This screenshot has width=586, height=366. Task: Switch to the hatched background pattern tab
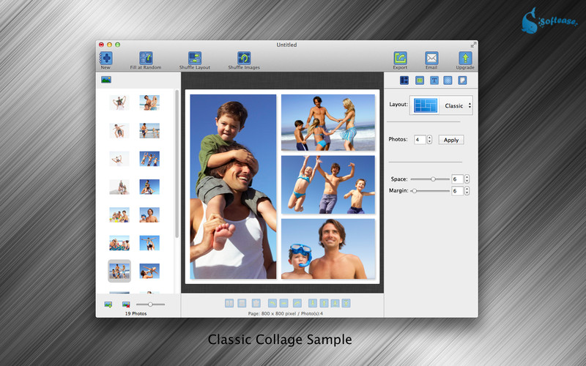(x=448, y=81)
